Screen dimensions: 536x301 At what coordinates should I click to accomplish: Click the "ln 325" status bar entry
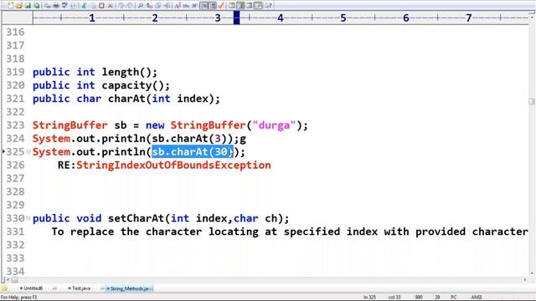369,298
